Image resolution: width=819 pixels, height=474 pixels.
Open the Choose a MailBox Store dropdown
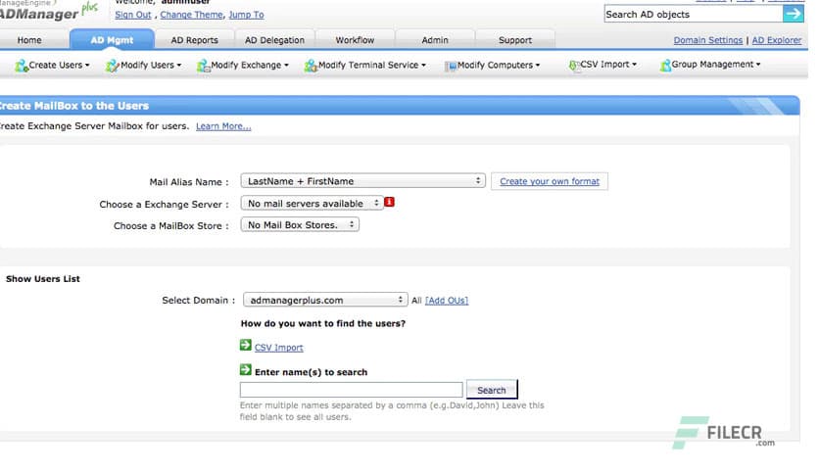point(300,225)
